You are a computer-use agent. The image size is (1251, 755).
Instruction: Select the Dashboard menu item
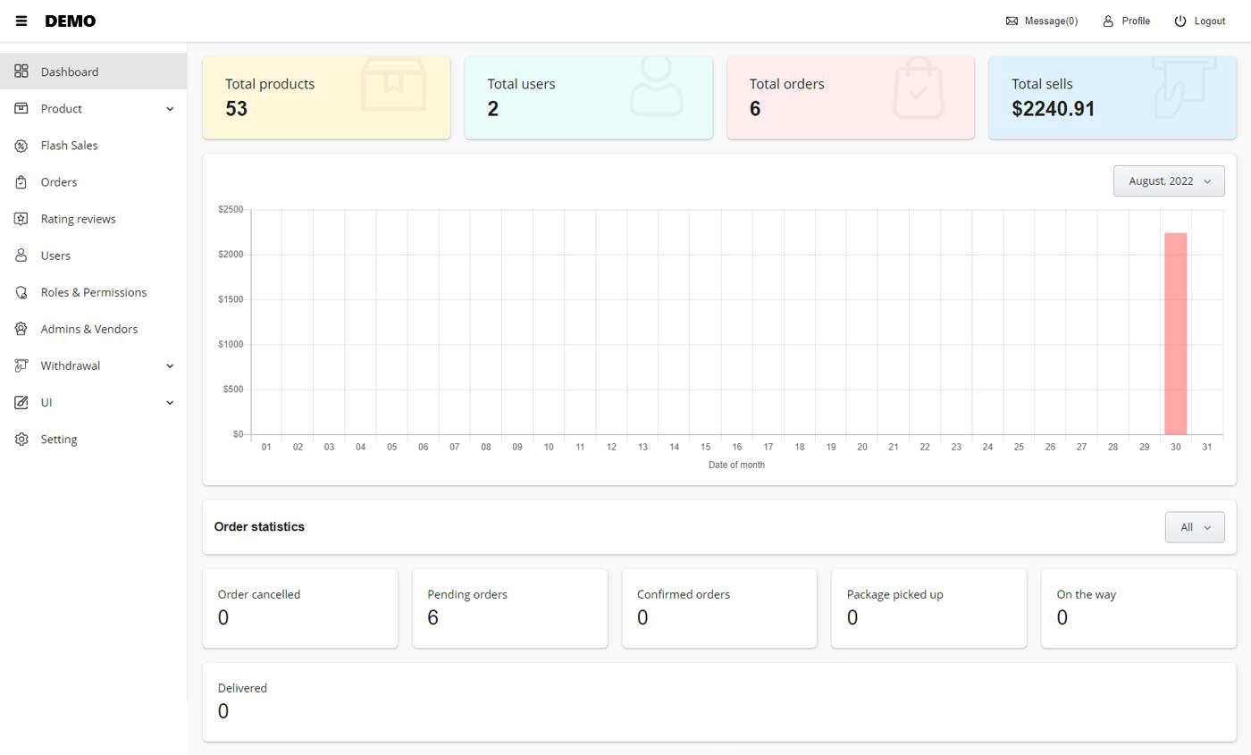click(69, 71)
